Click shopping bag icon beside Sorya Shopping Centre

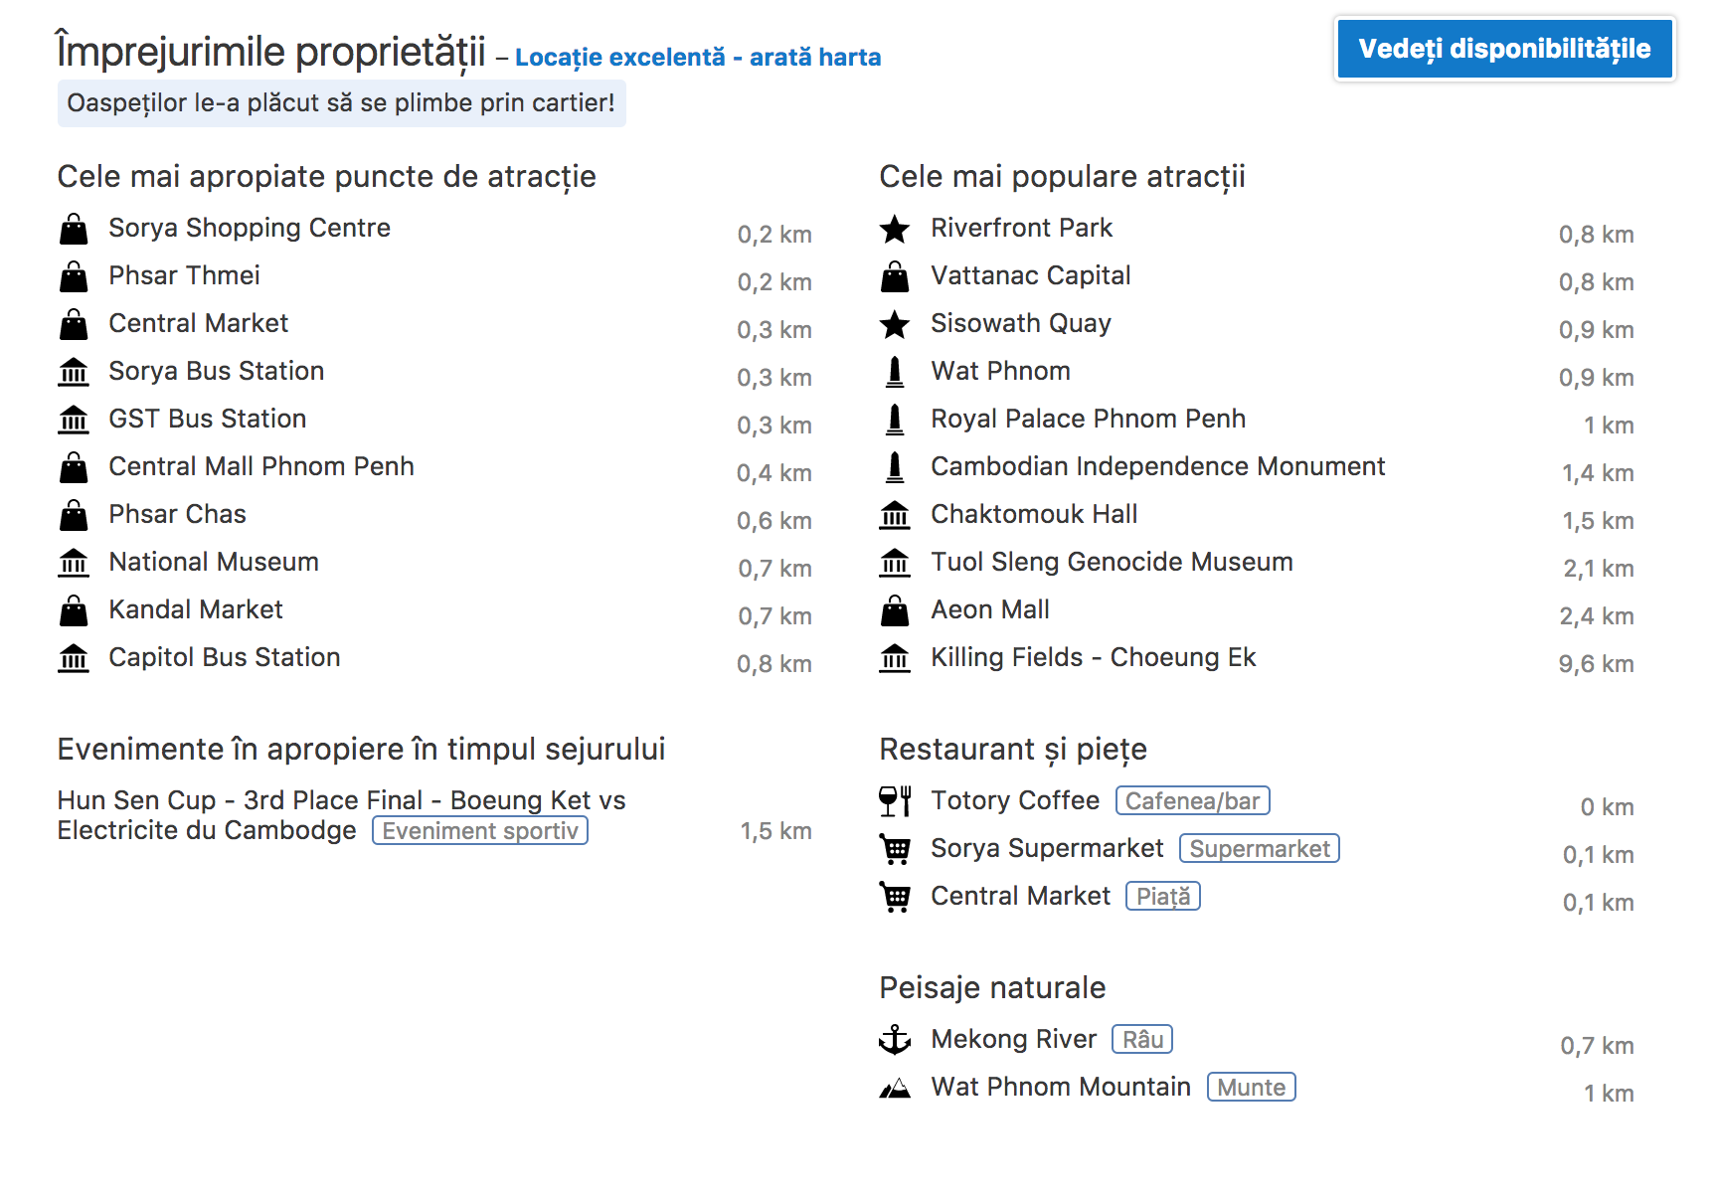pos(74,230)
